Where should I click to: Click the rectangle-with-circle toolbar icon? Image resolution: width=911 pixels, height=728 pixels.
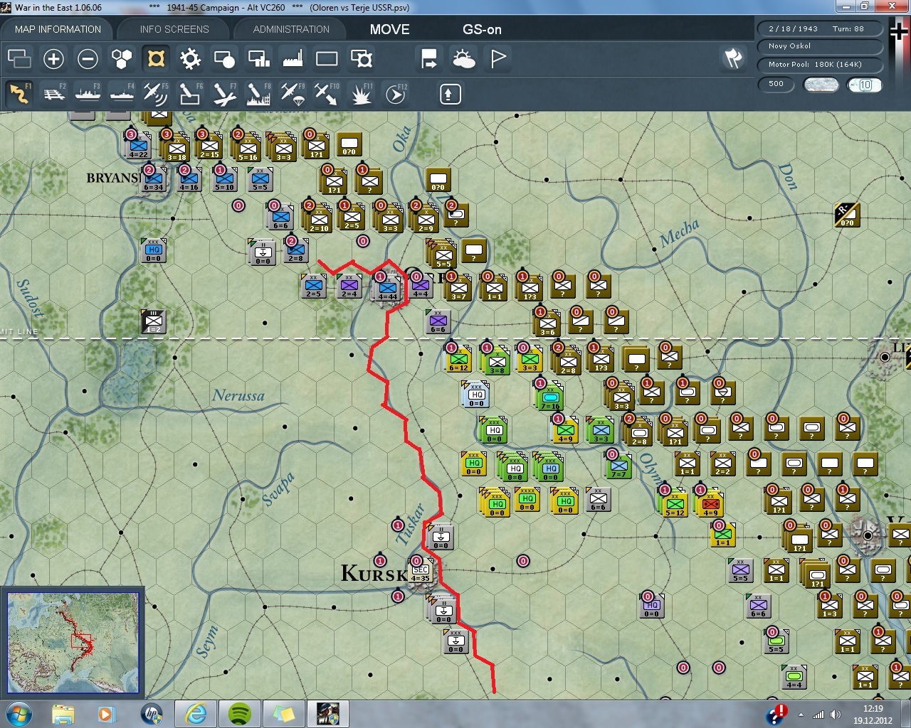[224, 59]
